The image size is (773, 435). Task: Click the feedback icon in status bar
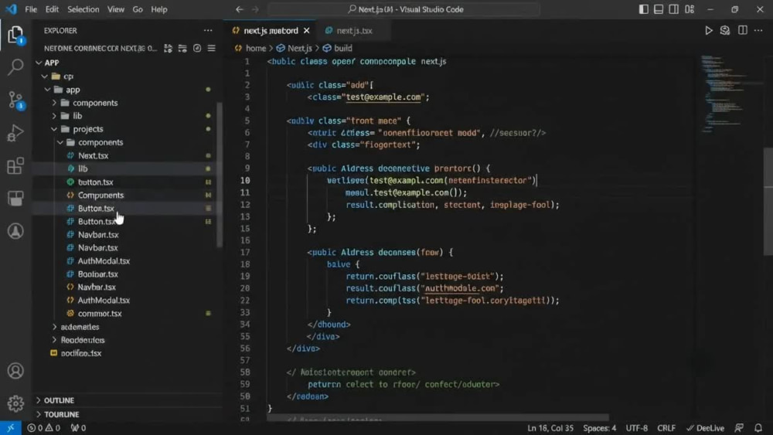click(739, 427)
